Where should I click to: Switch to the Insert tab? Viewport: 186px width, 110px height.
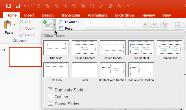[x=29, y=15]
